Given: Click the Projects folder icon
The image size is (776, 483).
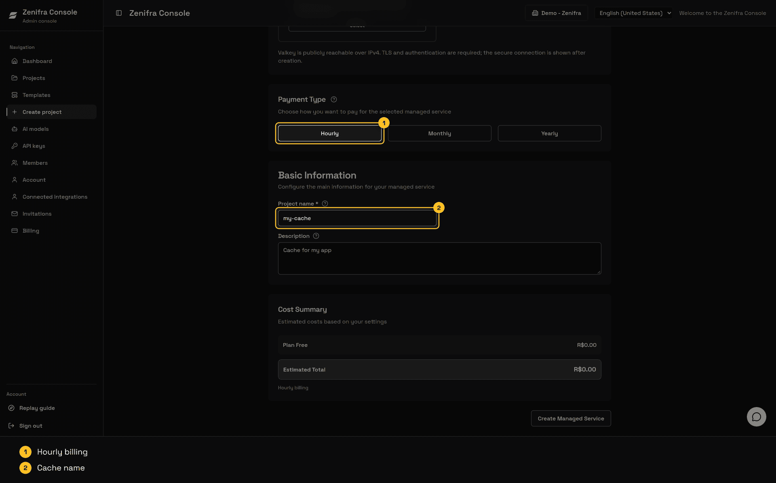Looking at the screenshot, I should click(15, 78).
